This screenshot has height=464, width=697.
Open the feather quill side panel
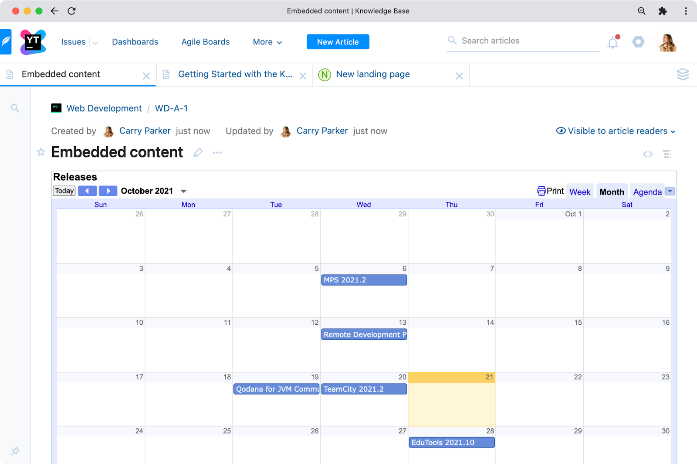[6, 42]
